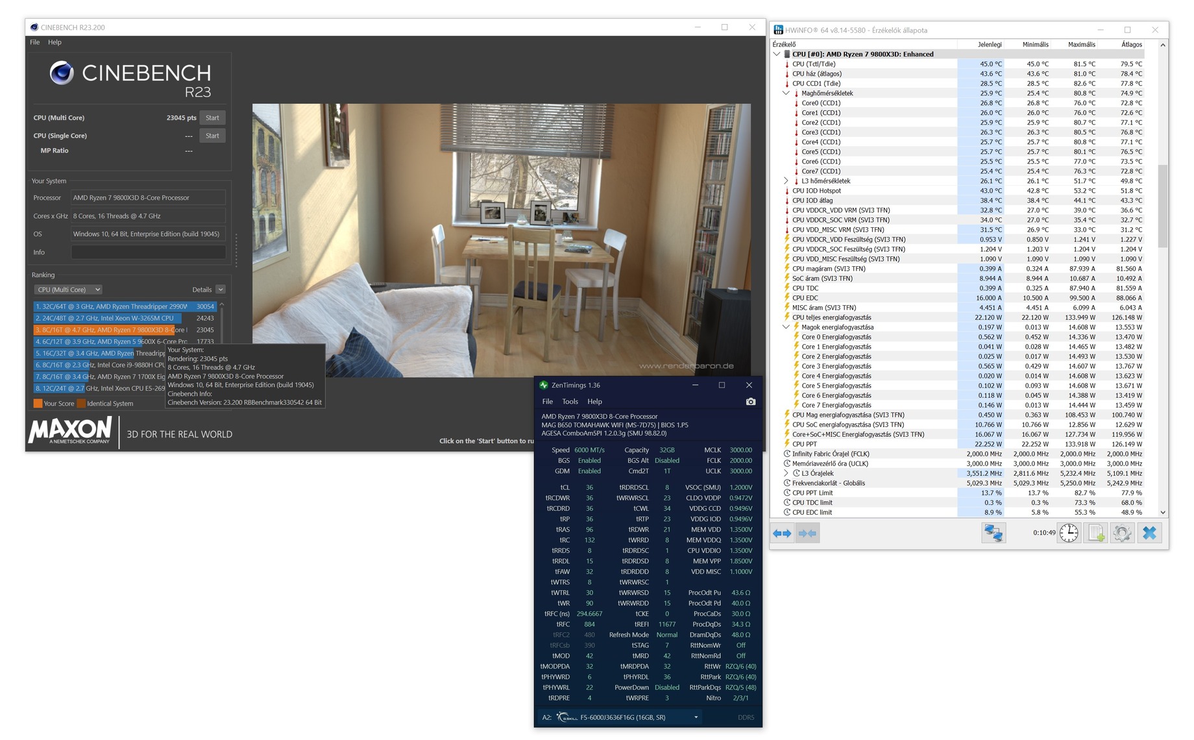Viewport: 1194px width, 740px height.
Task: Collapse the Maghőmérsékletek tree node
Action: coord(786,93)
